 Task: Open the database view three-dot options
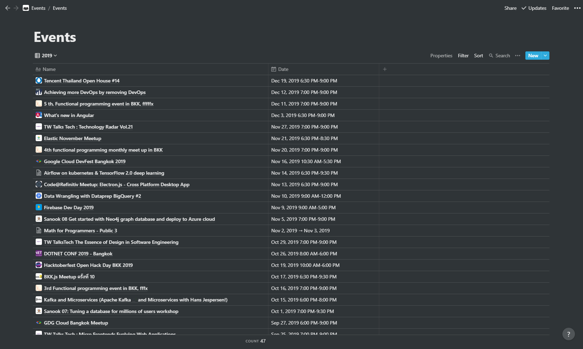tap(518, 56)
